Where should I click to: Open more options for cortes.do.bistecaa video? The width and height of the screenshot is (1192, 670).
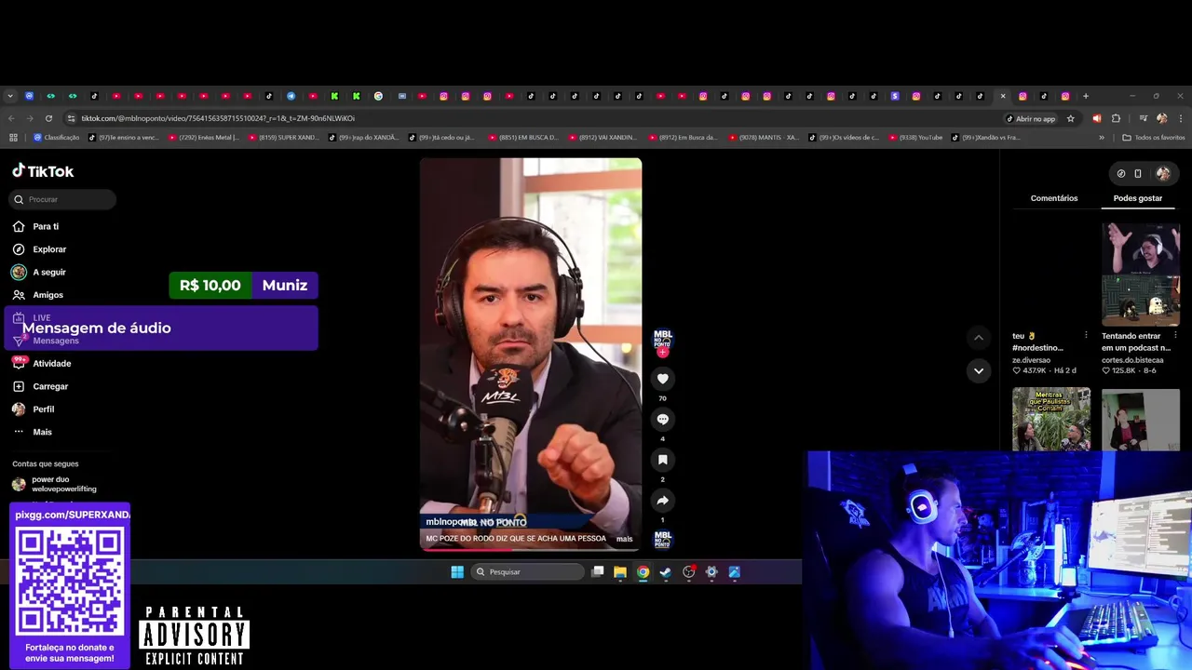click(x=1175, y=335)
